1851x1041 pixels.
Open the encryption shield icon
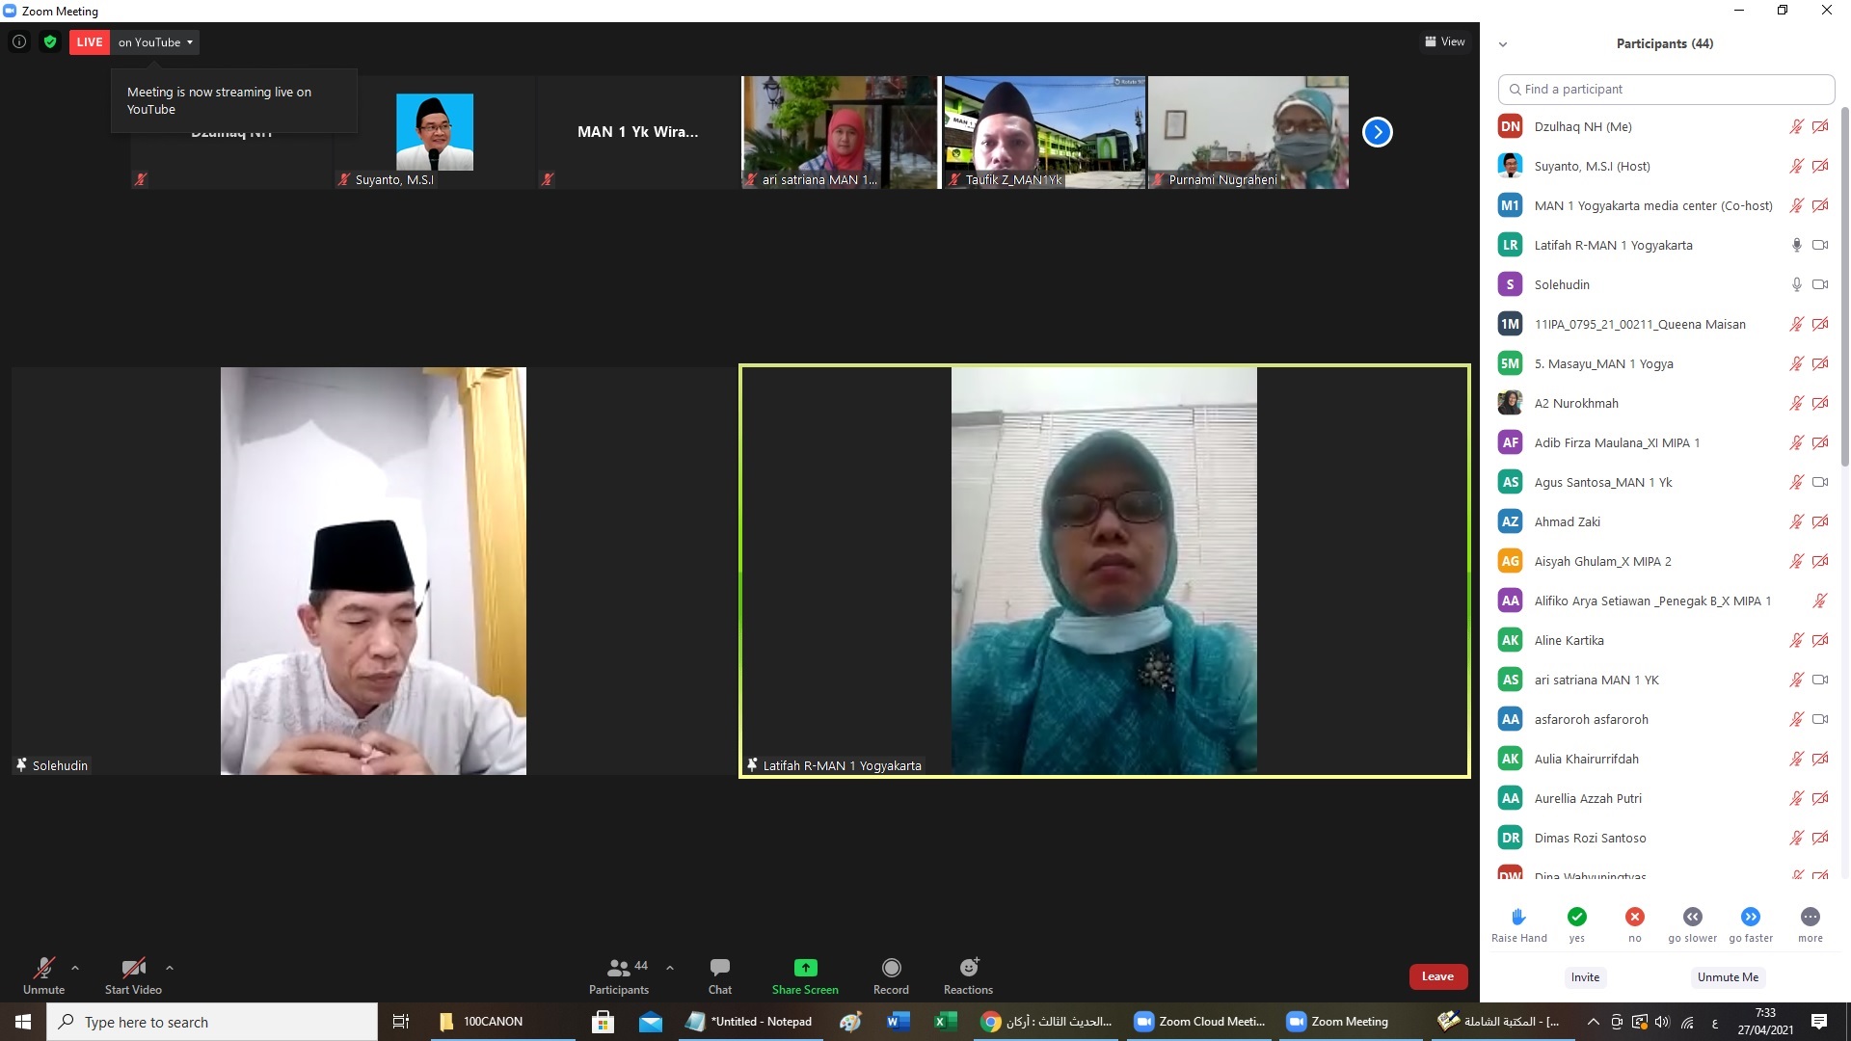coord(50,41)
